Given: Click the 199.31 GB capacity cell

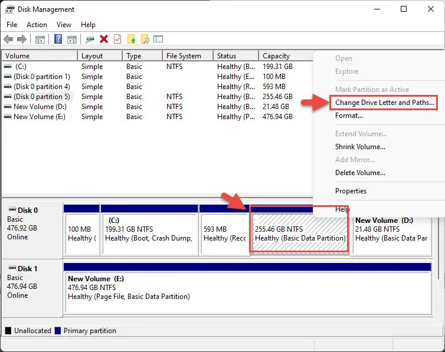Looking at the screenshot, I should coord(277,66).
